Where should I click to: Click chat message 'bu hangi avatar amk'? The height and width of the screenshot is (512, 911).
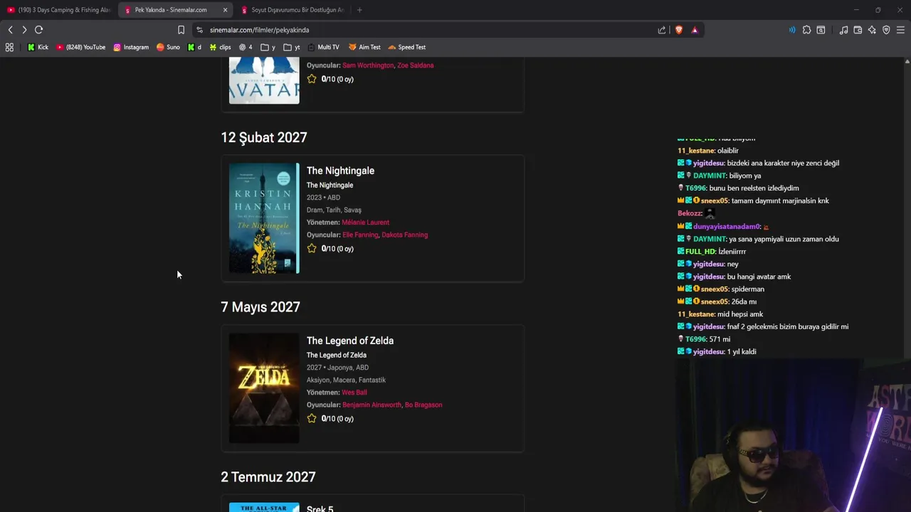[x=759, y=277]
